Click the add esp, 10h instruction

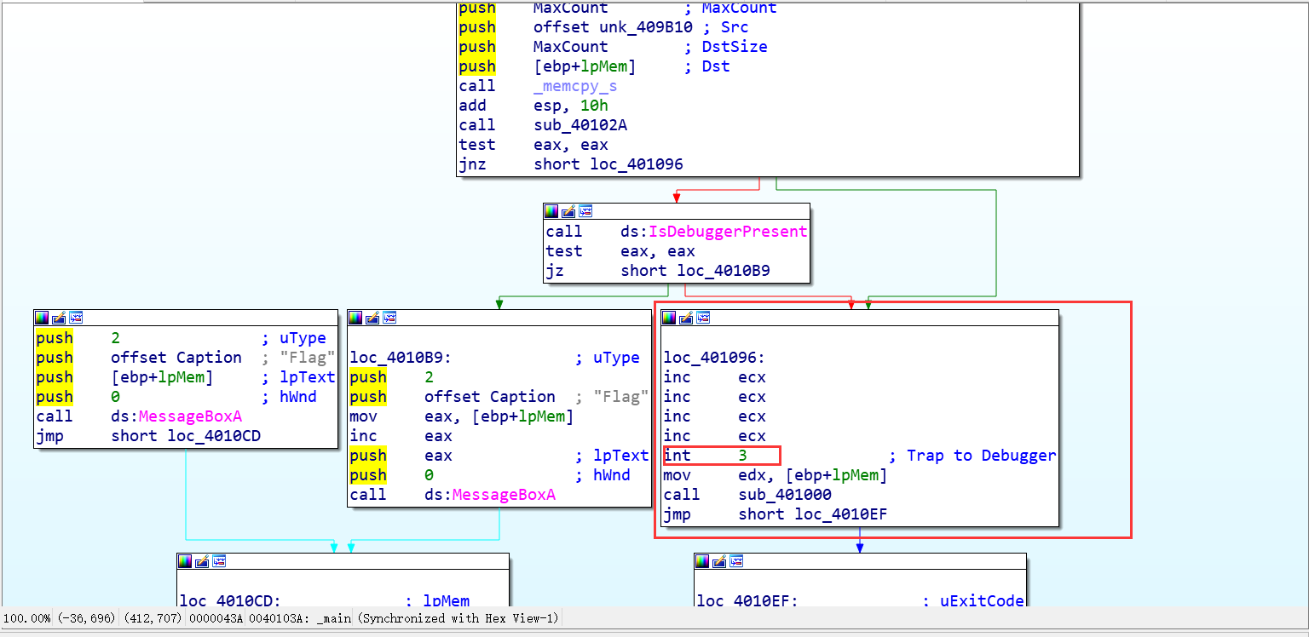533,106
